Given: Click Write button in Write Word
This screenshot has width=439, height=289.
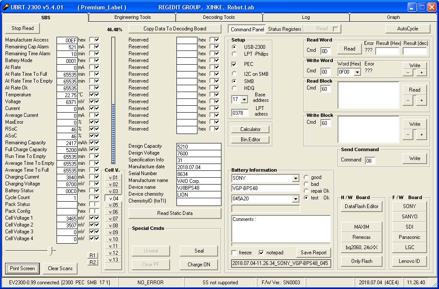Looking at the screenshot, I should click(x=415, y=66).
